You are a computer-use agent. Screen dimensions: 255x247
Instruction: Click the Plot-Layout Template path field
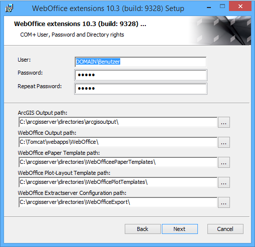tap(118, 182)
